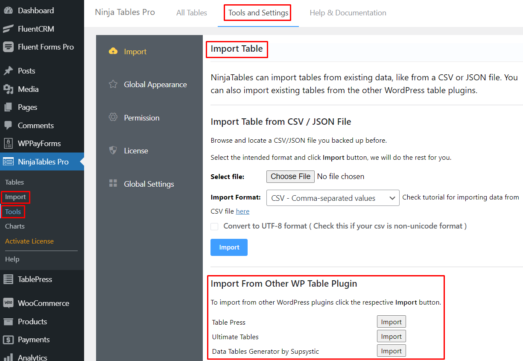The image size is (523, 361).
Task: Click the Permission gear icon
Action: pyautogui.click(x=113, y=117)
